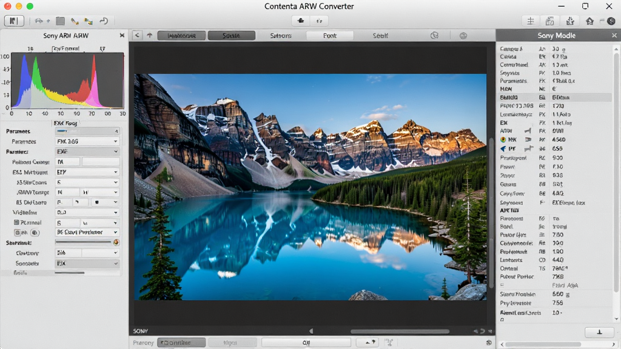This screenshot has width=621, height=349.
Task: Adjust the Sharpness slider track
Action: click(x=83, y=242)
